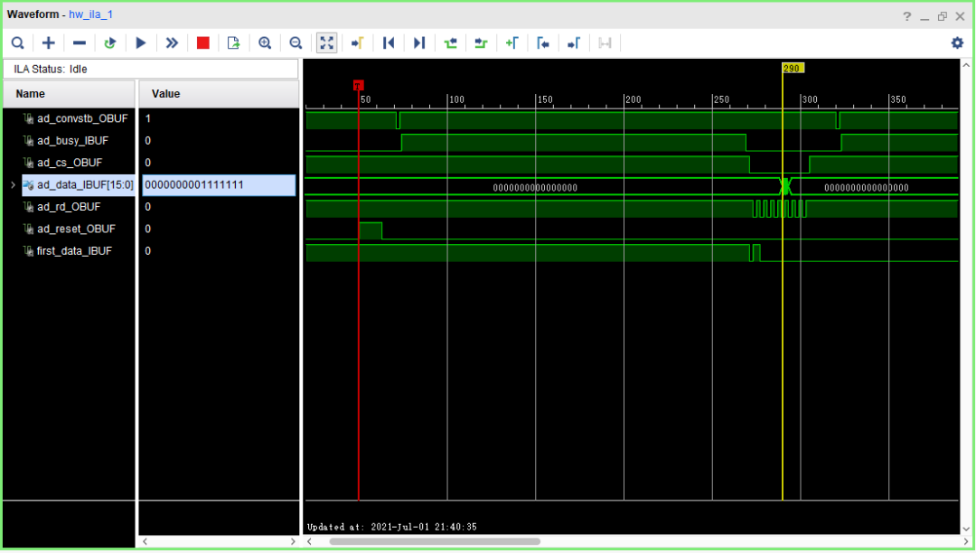Select the first_data_IBUF signal
The height and width of the screenshot is (553, 976).
(74, 250)
